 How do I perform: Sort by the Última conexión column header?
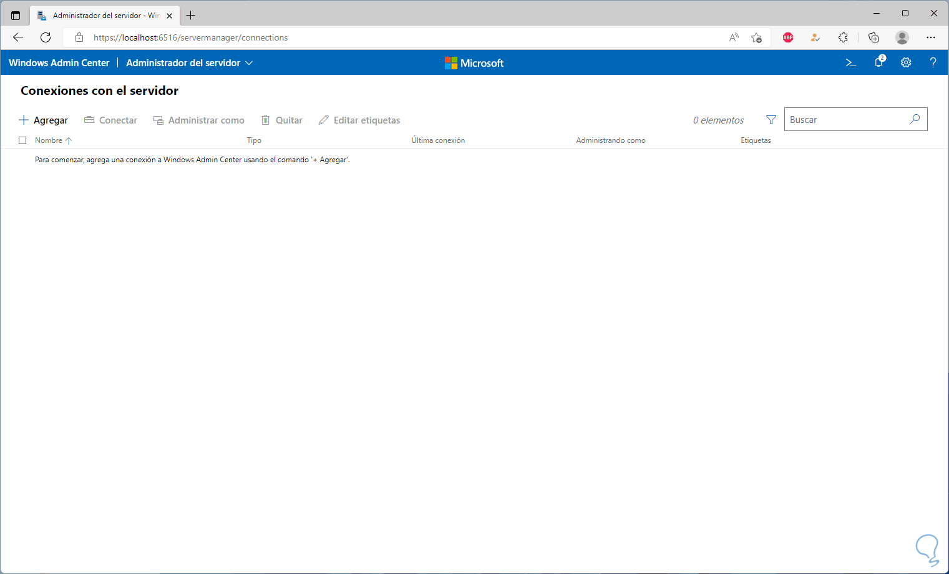tap(438, 140)
